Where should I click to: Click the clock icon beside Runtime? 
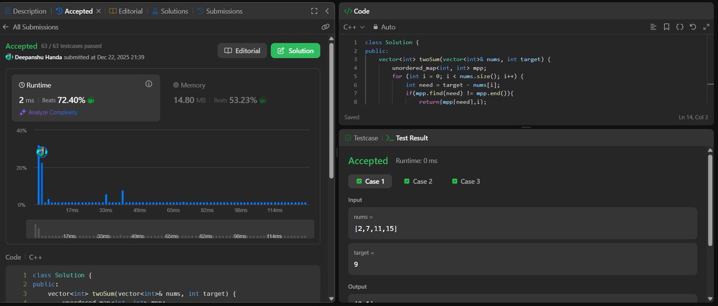pyautogui.click(x=22, y=85)
